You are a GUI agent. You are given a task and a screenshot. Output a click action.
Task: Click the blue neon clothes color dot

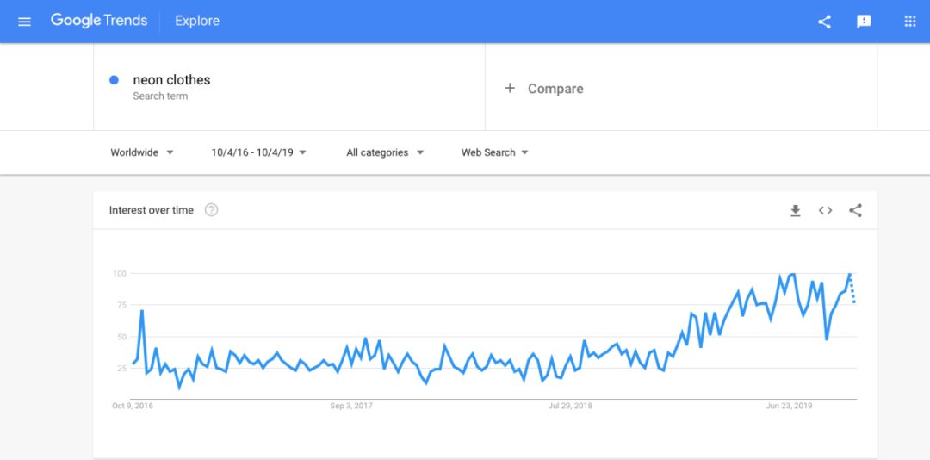114,80
